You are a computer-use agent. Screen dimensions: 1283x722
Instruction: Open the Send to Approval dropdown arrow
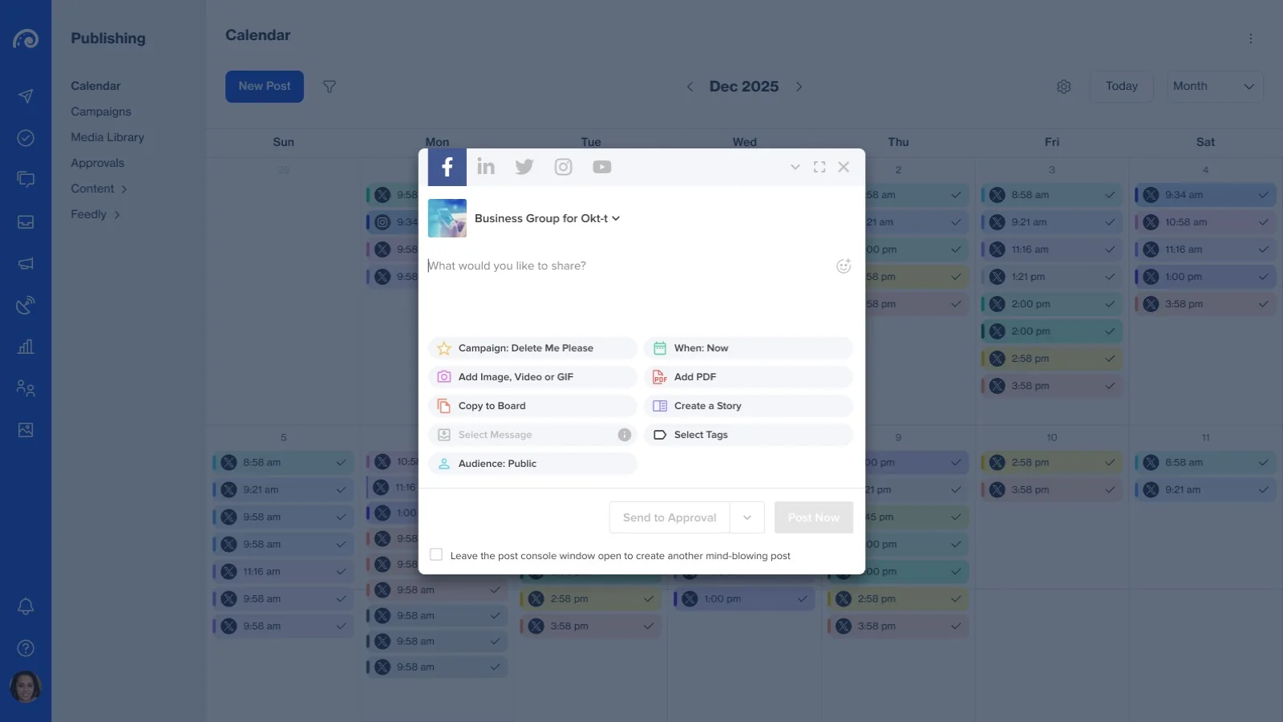(x=747, y=517)
